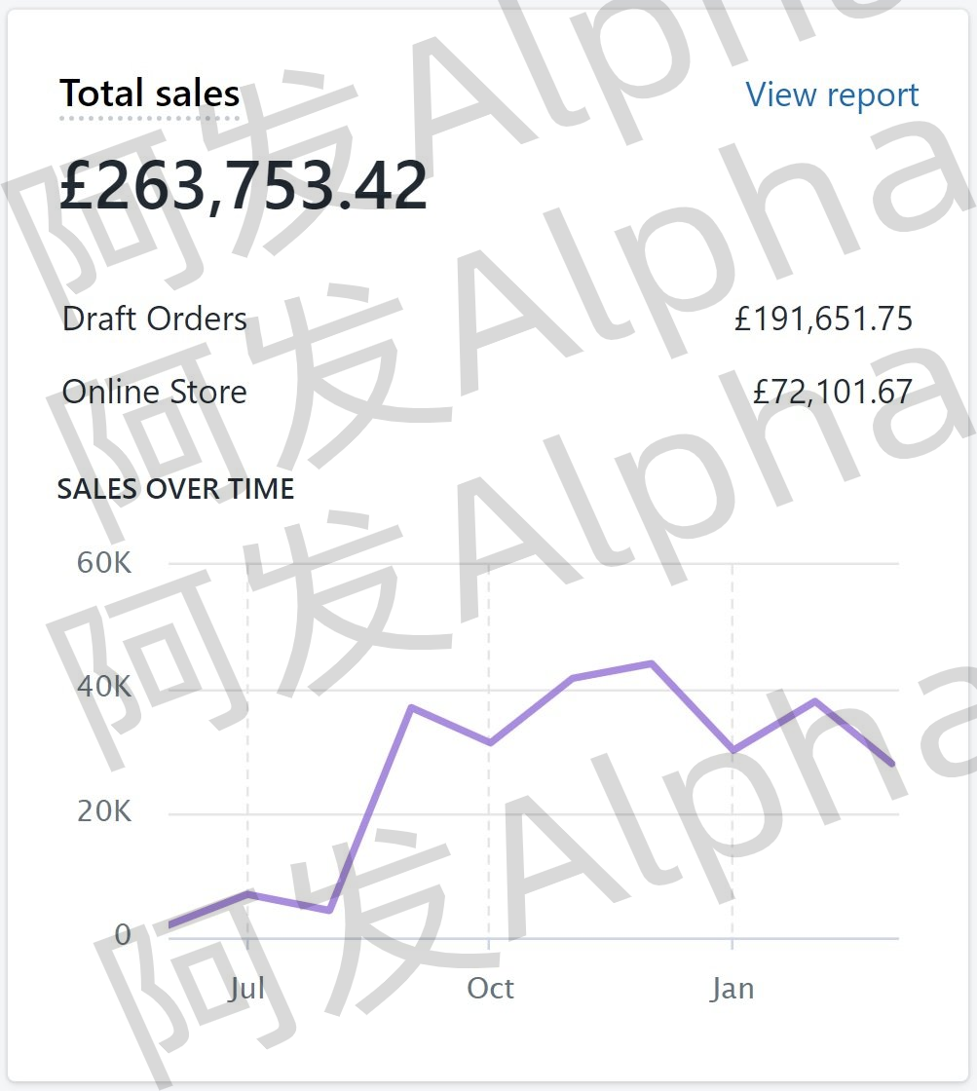
Task: Click the 60K y-axis label
Action: tap(104, 563)
